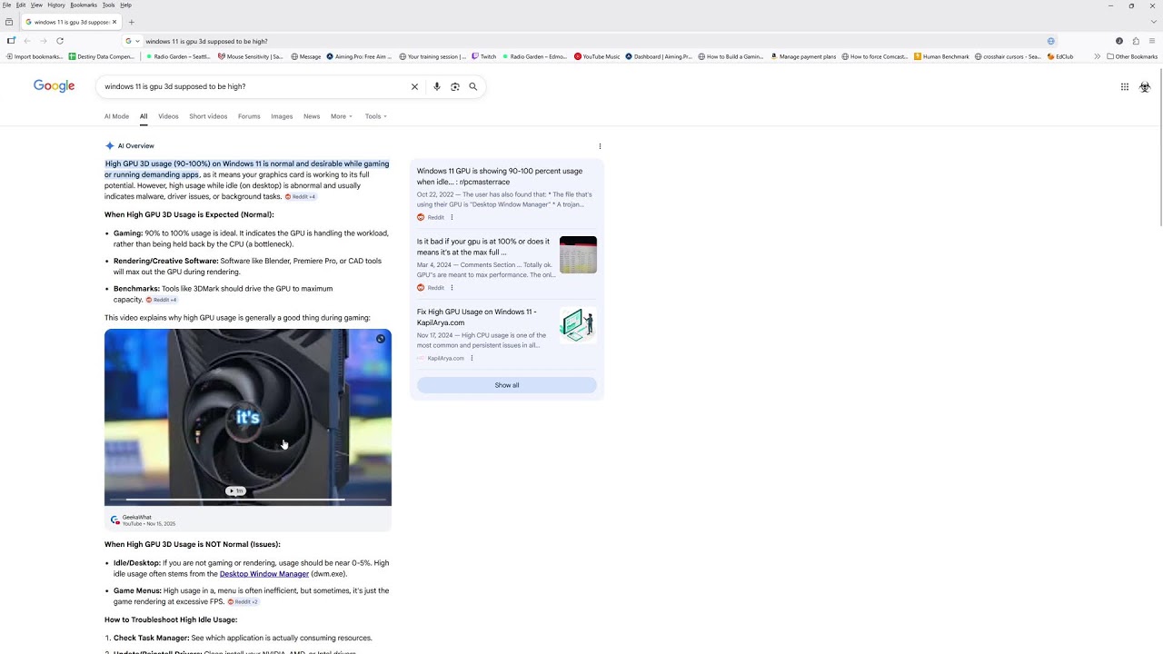The image size is (1163, 654).
Task: Open a new browser tab
Action: 131,22
